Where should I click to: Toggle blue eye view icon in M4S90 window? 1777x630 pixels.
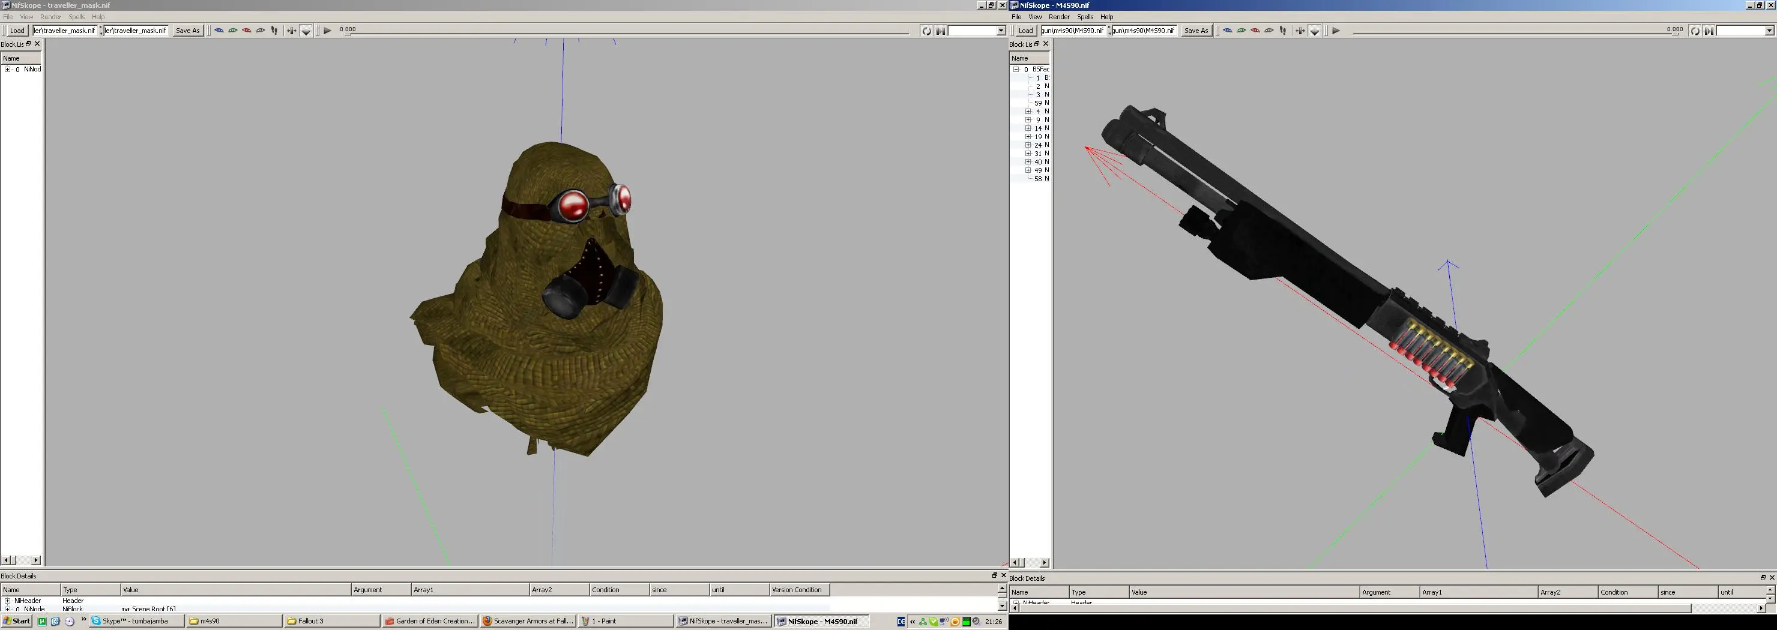tap(1227, 31)
